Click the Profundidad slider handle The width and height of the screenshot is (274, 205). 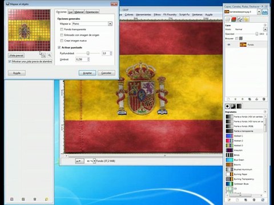tap(88, 54)
